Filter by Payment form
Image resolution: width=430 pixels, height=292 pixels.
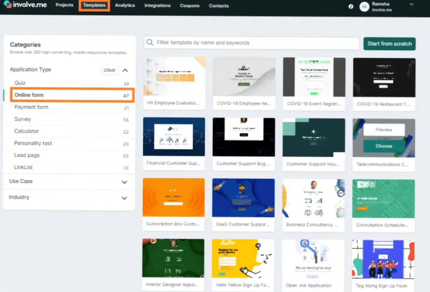coord(71,107)
